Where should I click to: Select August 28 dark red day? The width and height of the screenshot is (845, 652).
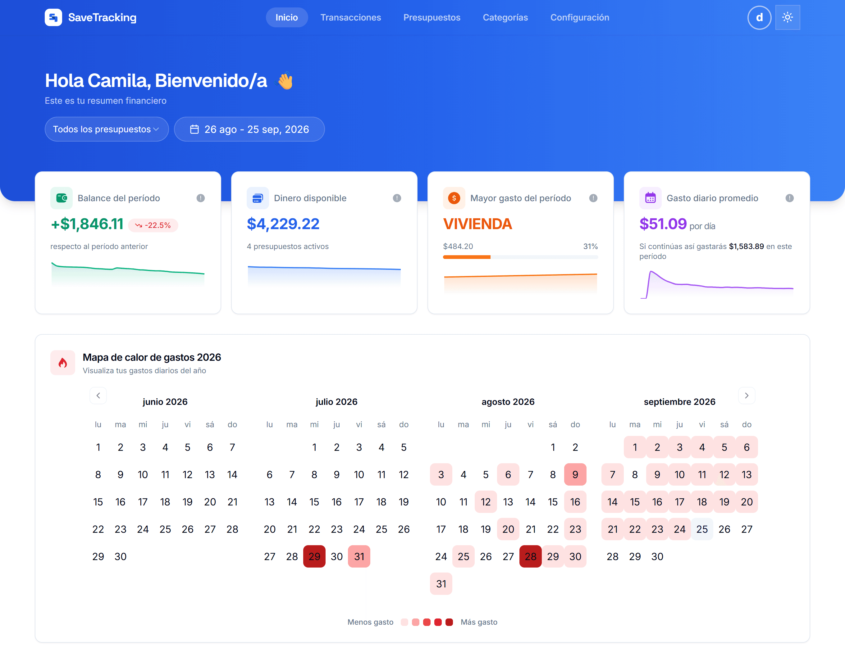(x=530, y=556)
